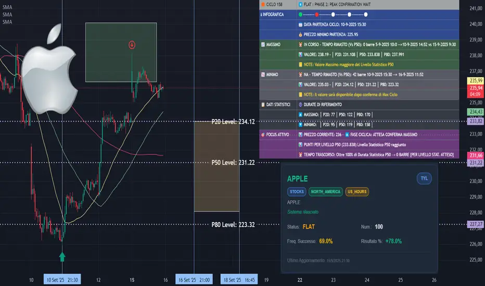Click the APPLE title on the info card
485x286 pixels.
[297, 179]
